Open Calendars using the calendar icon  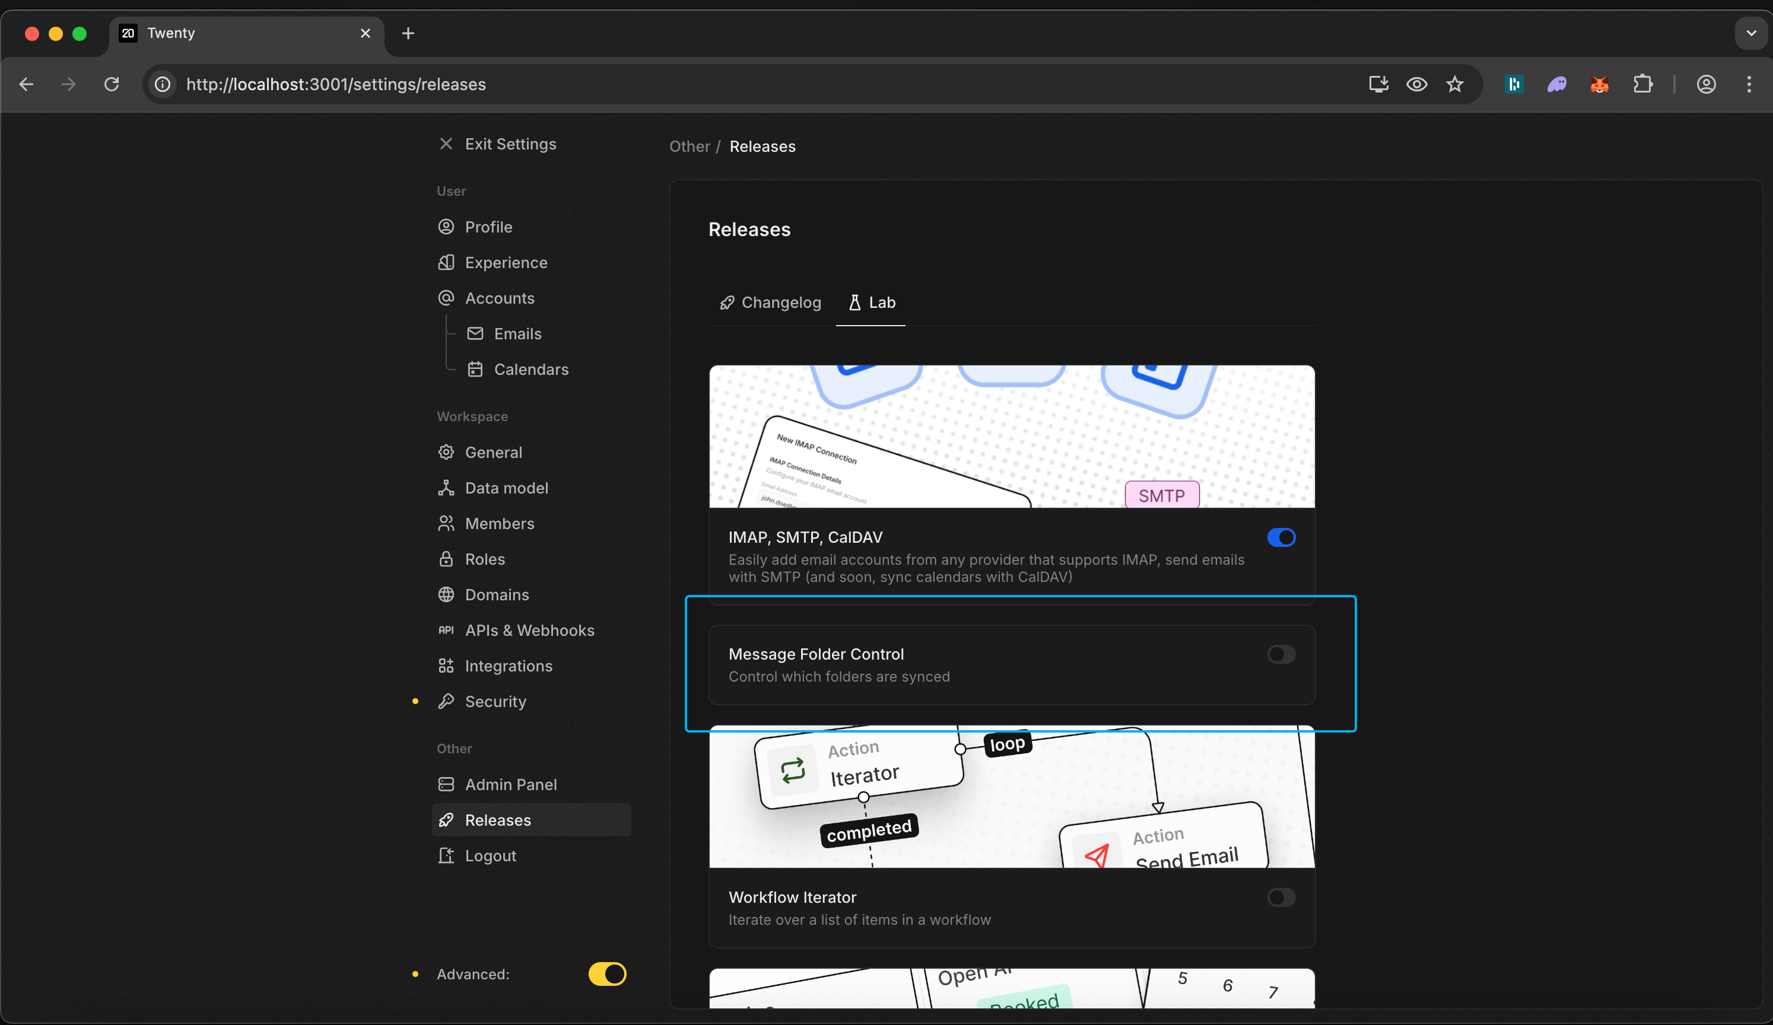pyautogui.click(x=476, y=370)
